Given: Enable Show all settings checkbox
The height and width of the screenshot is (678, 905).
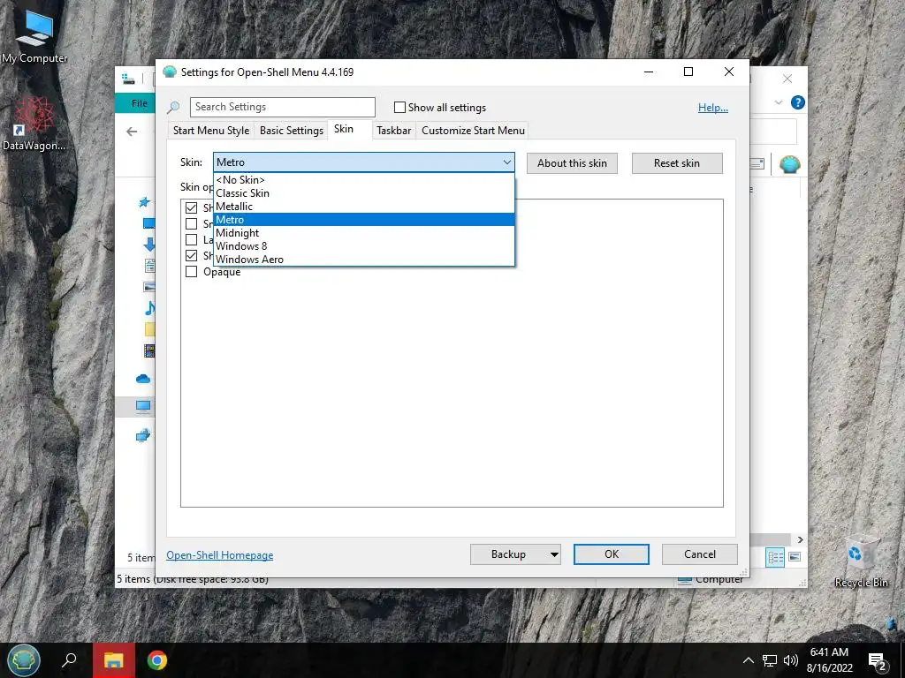Looking at the screenshot, I should point(399,107).
